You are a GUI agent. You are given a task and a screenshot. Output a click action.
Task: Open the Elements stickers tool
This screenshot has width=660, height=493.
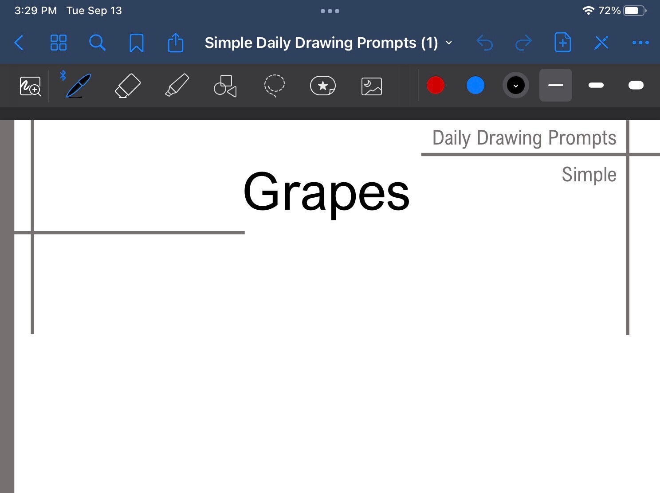tap(322, 85)
